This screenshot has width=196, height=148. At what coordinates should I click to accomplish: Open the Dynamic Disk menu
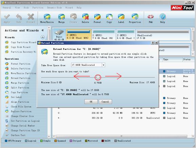pyautogui.click(x=54, y=7)
